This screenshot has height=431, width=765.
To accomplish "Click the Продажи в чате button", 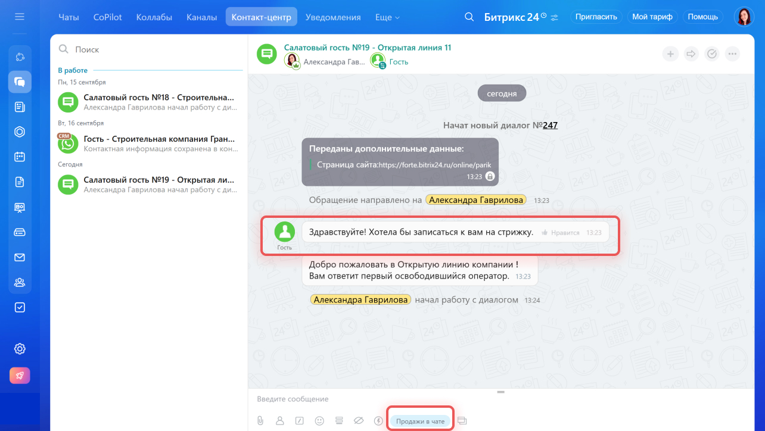I will 421,421.
